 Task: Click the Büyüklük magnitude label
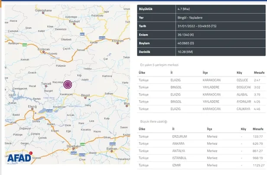146,8
